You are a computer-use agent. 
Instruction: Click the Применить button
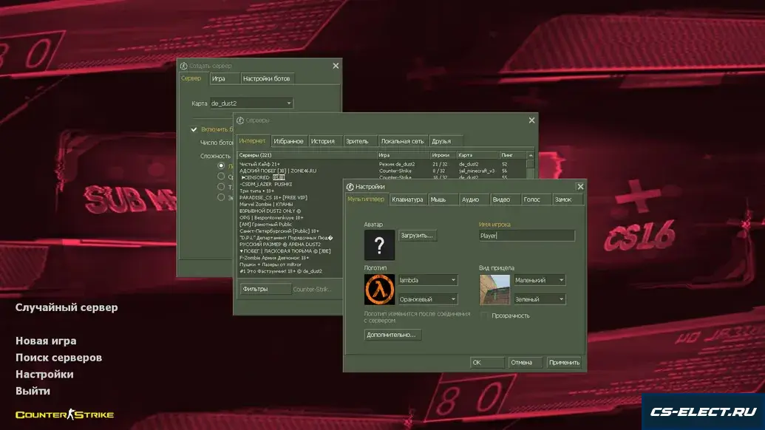tap(565, 362)
